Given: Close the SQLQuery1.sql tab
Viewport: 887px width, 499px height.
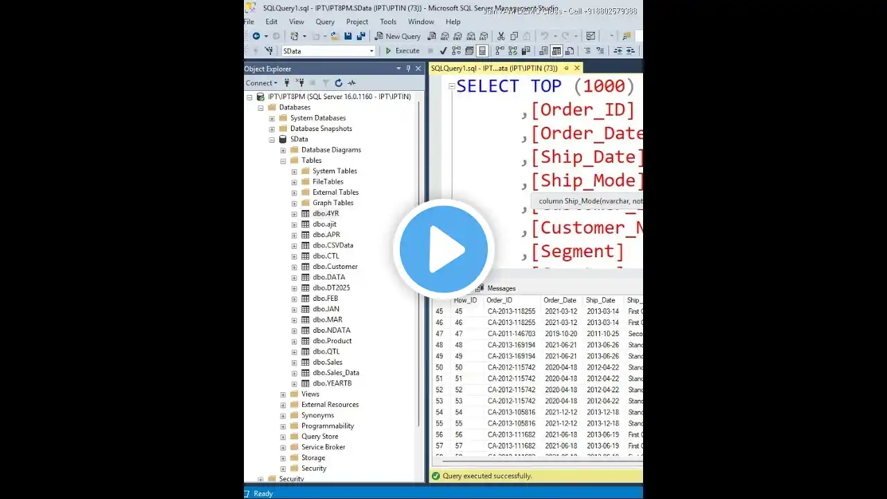Looking at the screenshot, I should click(x=577, y=69).
